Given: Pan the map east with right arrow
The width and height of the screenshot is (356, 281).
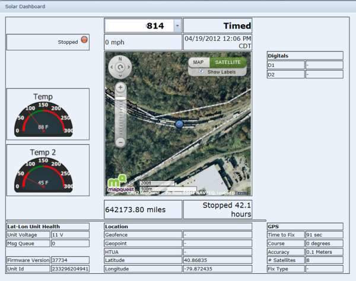Looking at the screenshot, I should [x=129, y=68].
